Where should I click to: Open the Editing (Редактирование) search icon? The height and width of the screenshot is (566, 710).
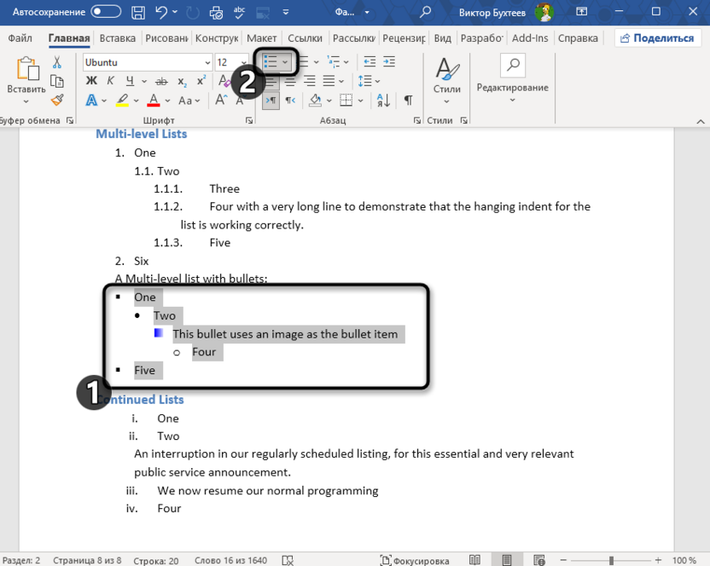pos(513,65)
